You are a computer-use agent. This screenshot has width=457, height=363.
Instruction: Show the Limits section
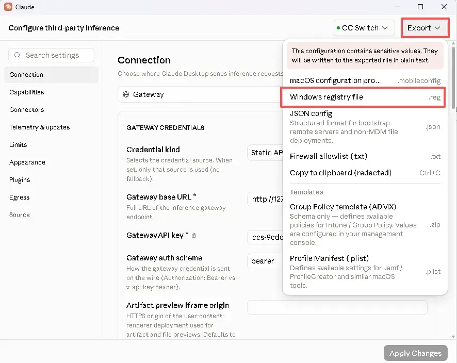point(51,145)
